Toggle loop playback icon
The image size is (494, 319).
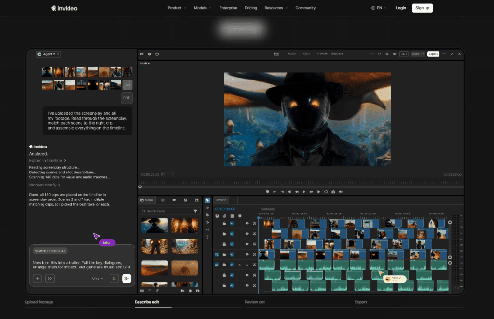326,192
